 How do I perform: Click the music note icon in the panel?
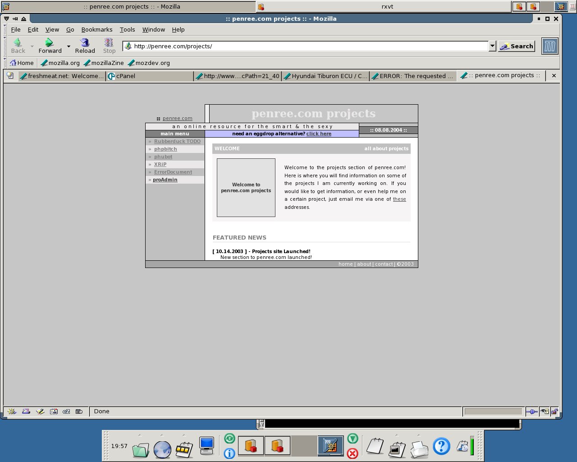pyautogui.click(x=462, y=446)
